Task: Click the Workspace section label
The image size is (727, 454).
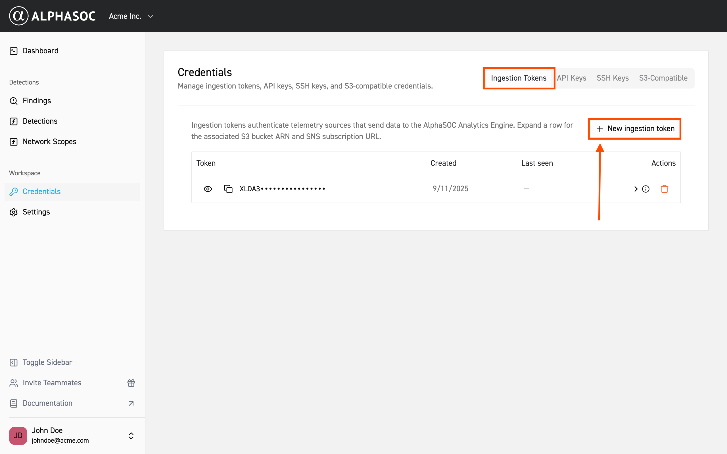Action: coord(25,173)
